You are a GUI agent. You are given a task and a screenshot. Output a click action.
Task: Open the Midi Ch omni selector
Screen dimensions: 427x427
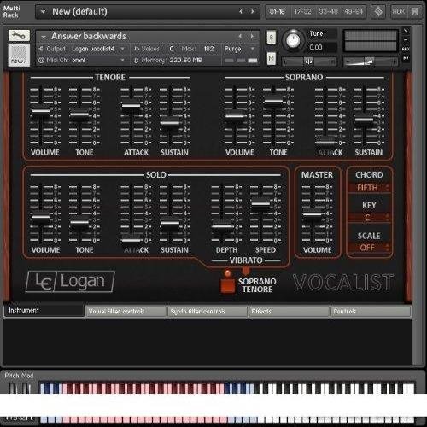coord(83,60)
